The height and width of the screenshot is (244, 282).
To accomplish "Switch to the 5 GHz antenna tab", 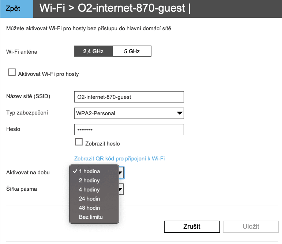I will point(132,51).
